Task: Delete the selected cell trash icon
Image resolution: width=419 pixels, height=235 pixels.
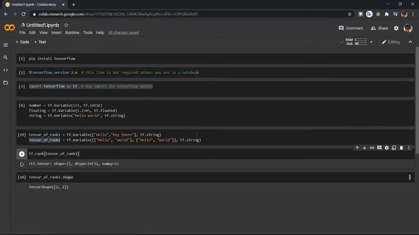Action: coord(401,148)
